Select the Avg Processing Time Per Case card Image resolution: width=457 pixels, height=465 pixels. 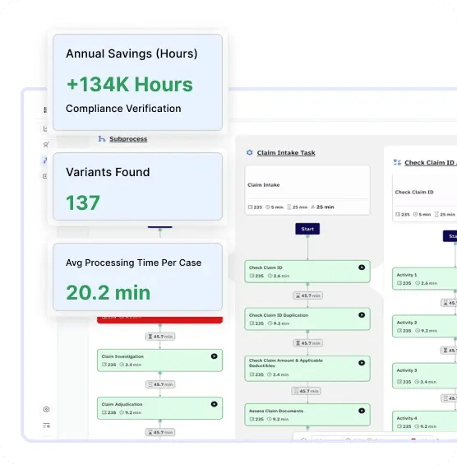coord(138,277)
